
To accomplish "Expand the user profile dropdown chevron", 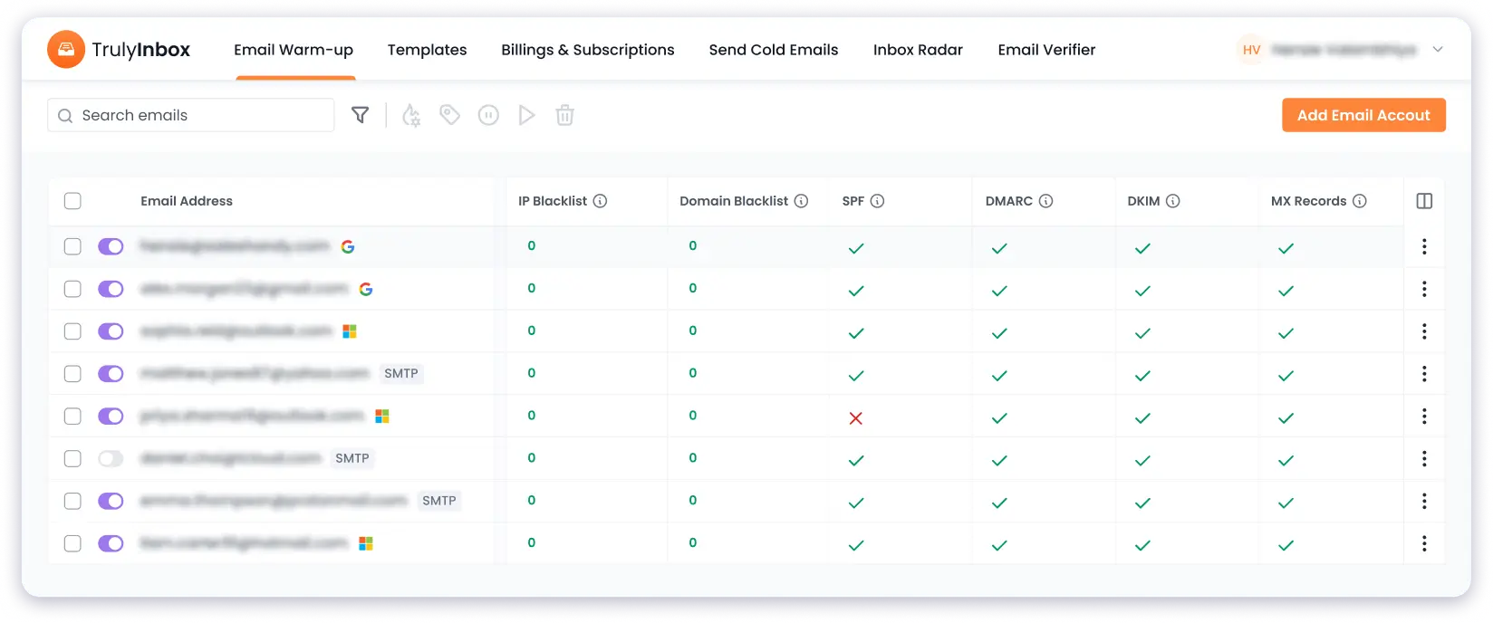I will point(1438,50).
